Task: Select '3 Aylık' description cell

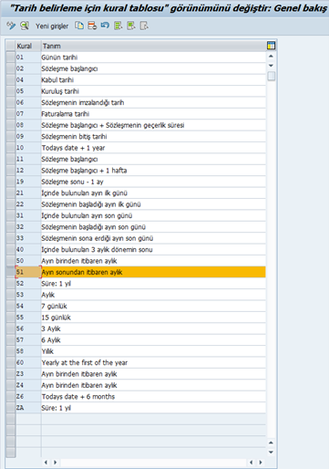Action: (153, 328)
